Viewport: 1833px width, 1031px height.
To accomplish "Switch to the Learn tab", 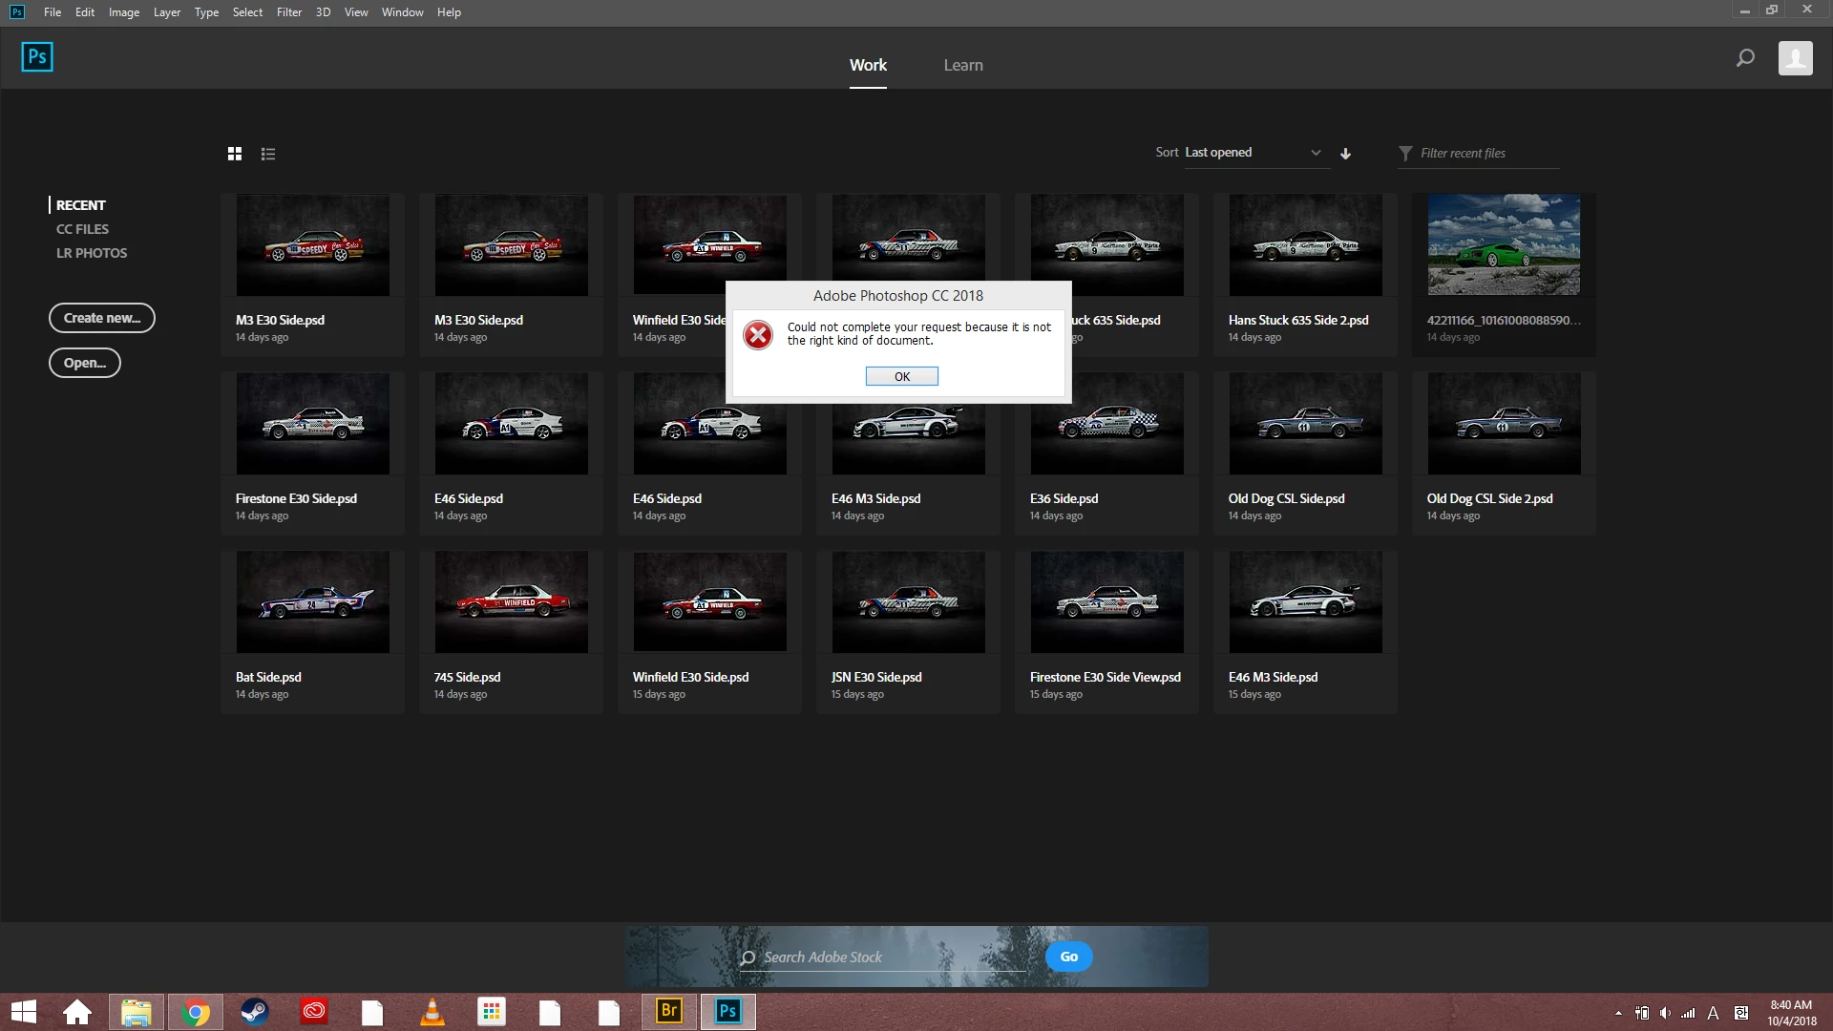I will tap(963, 65).
